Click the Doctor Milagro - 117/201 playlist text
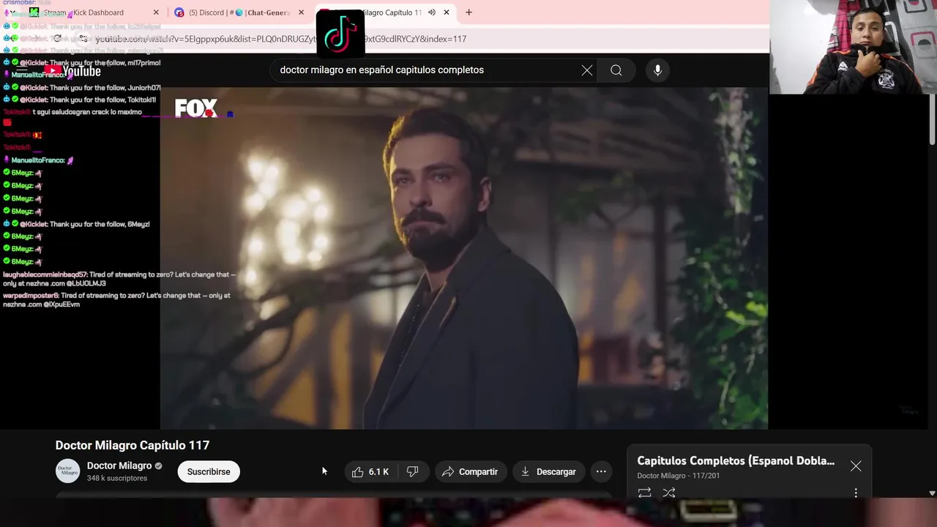Viewport: 937px width, 527px height. click(679, 476)
